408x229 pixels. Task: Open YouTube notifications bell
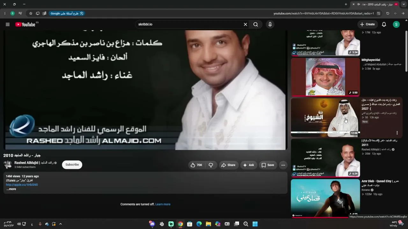[384, 24]
